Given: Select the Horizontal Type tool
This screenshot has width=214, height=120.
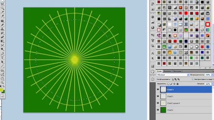Looking at the screenshot, I should (x=2, y=58).
